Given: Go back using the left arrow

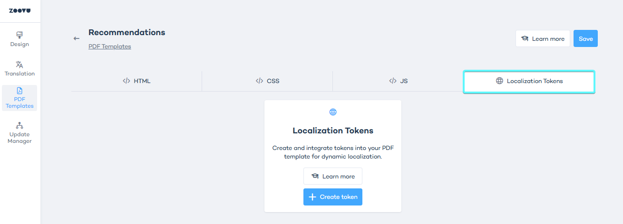Looking at the screenshot, I should (77, 38).
